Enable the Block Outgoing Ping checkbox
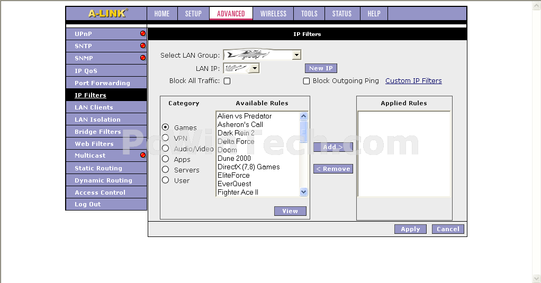 click(x=306, y=81)
